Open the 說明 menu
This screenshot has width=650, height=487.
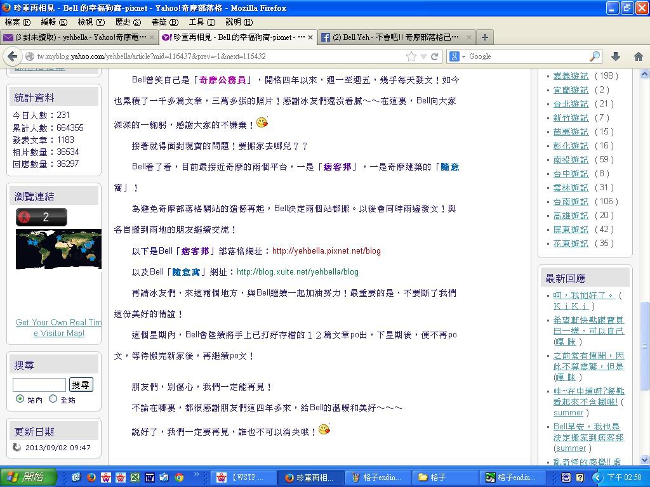coord(239,22)
